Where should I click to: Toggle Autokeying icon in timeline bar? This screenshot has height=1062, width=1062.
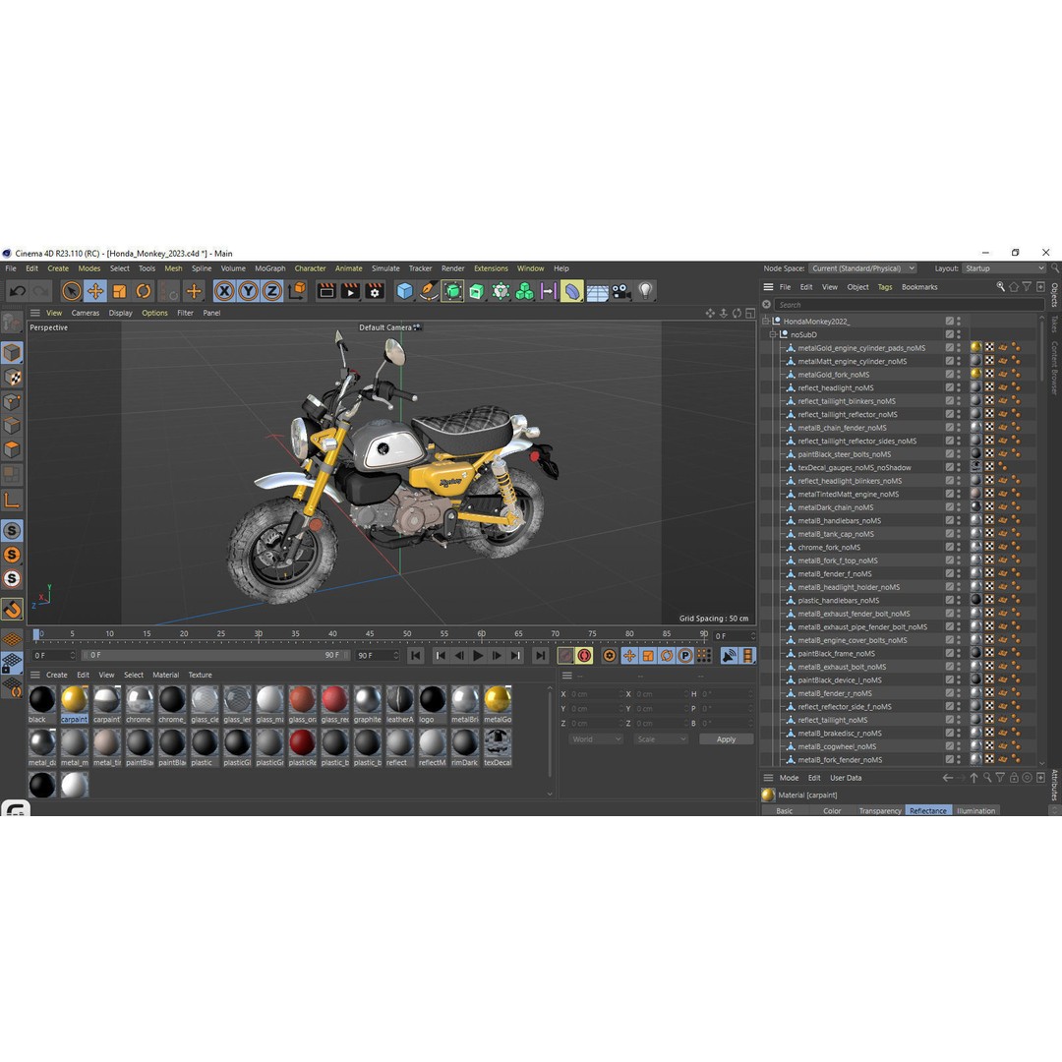[x=584, y=656]
